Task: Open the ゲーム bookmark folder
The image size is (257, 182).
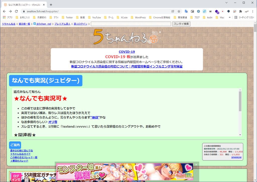Action: click(x=109, y=17)
